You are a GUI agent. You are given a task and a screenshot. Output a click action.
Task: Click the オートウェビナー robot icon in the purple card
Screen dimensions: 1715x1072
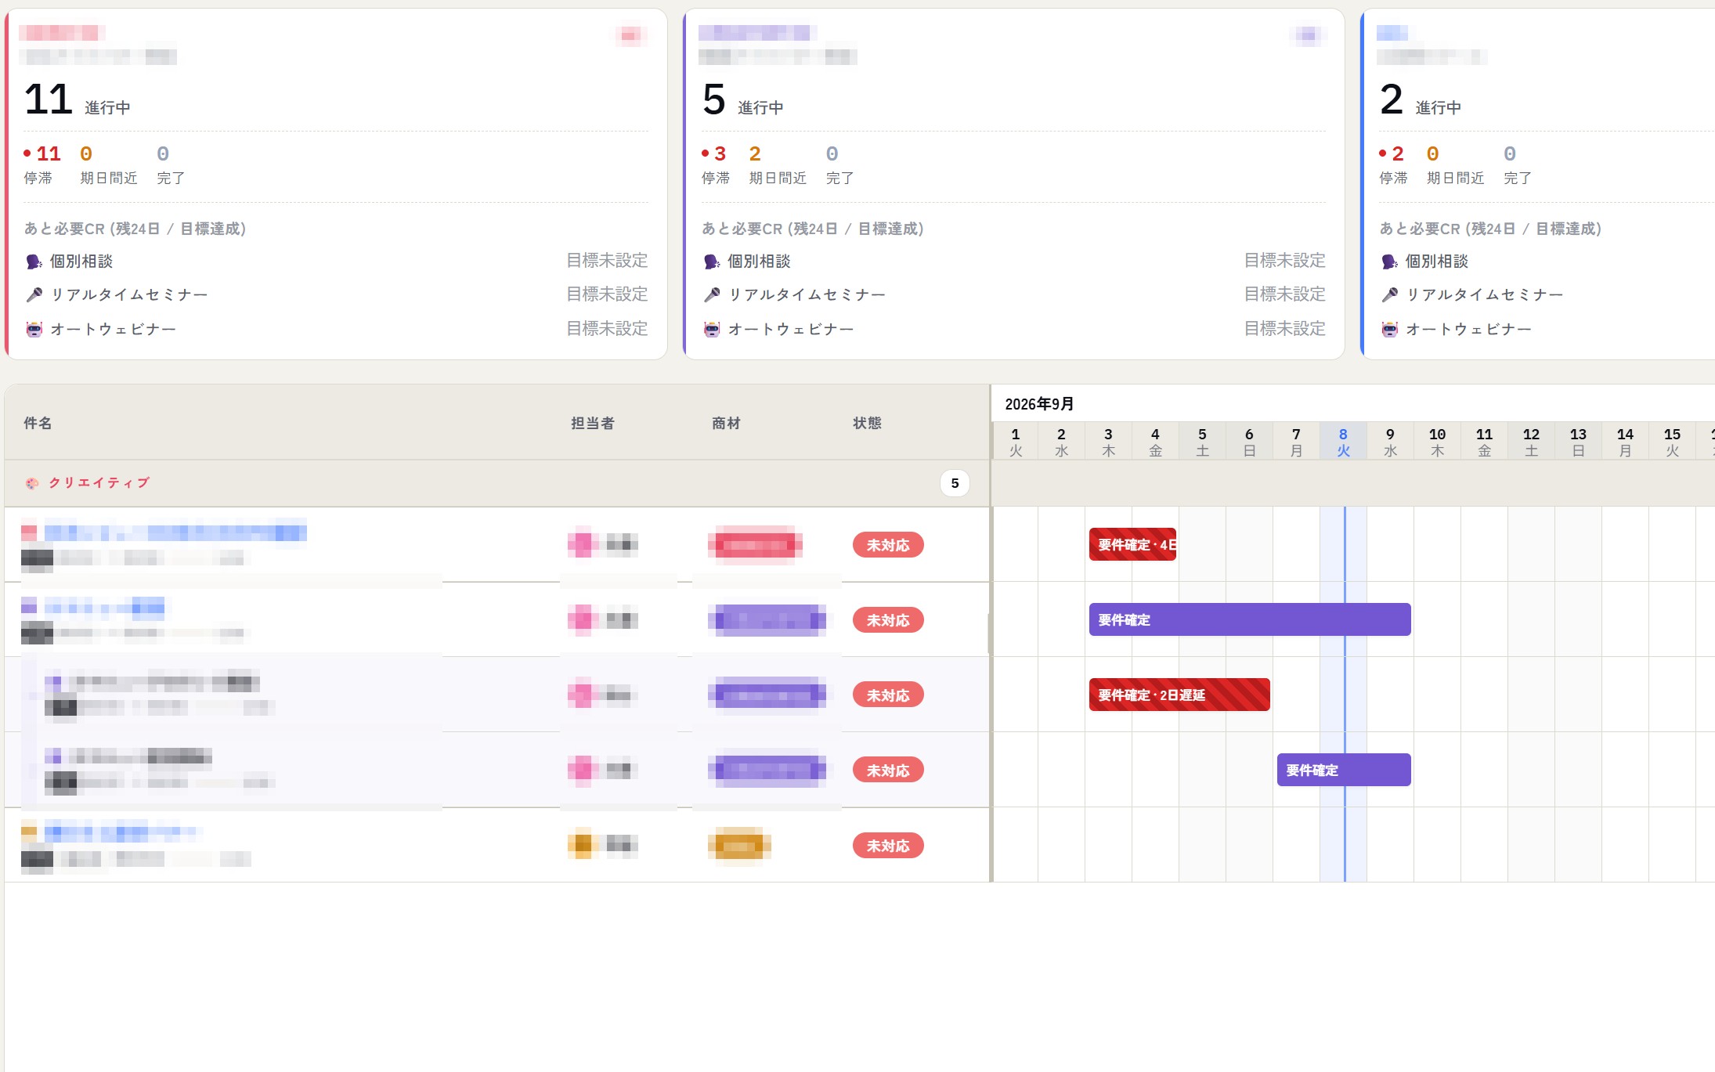click(x=711, y=330)
